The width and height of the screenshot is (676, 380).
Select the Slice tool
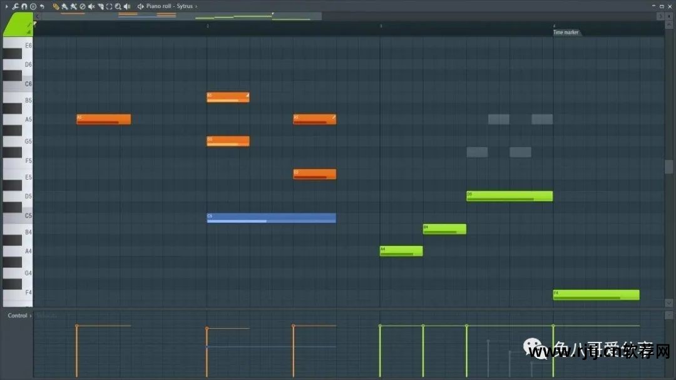100,6
